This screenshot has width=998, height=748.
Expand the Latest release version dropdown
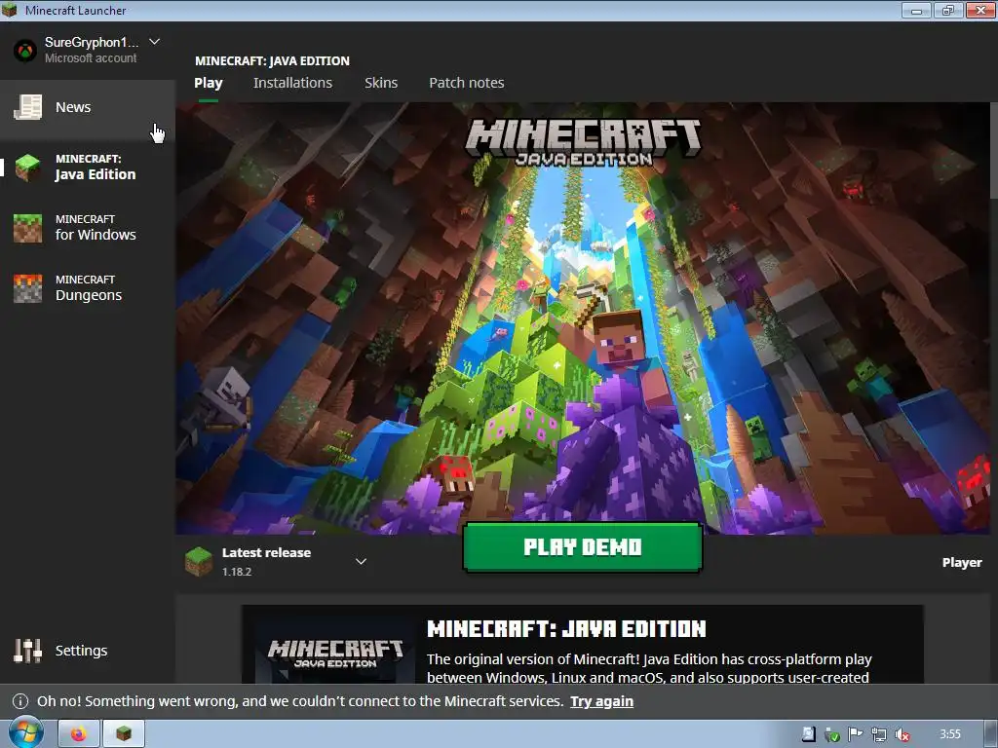tap(361, 562)
